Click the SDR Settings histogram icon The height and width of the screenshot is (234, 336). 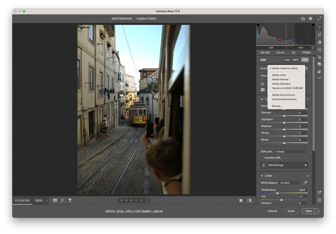coord(264,165)
